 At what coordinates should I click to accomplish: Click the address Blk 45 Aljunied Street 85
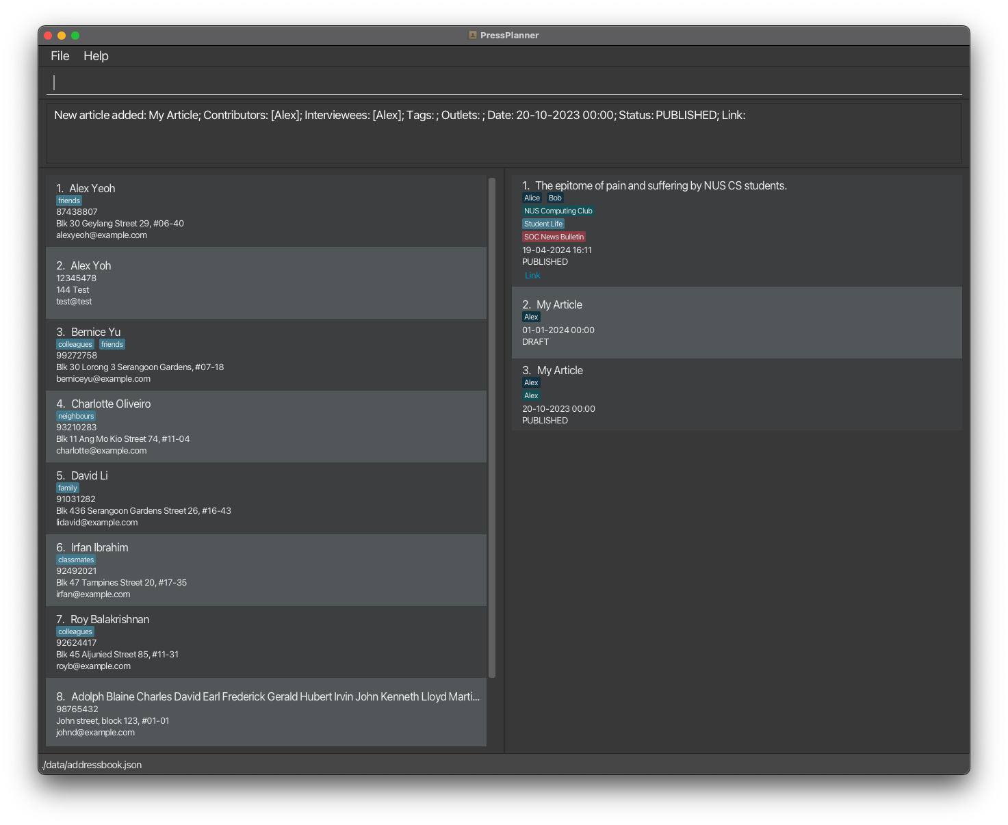point(117,655)
